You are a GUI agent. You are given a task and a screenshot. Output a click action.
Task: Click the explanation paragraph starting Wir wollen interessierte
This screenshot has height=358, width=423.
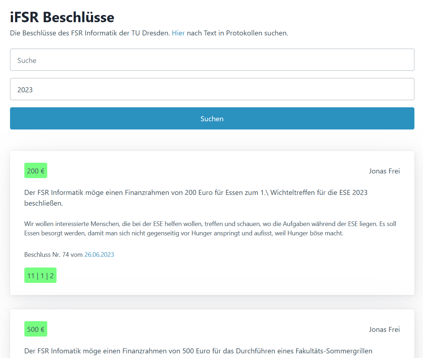click(210, 229)
